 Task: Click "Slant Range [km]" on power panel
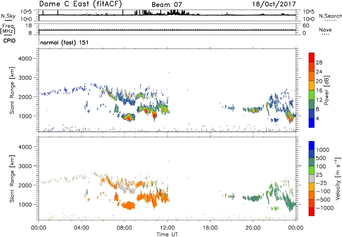[x=12, y=90]
